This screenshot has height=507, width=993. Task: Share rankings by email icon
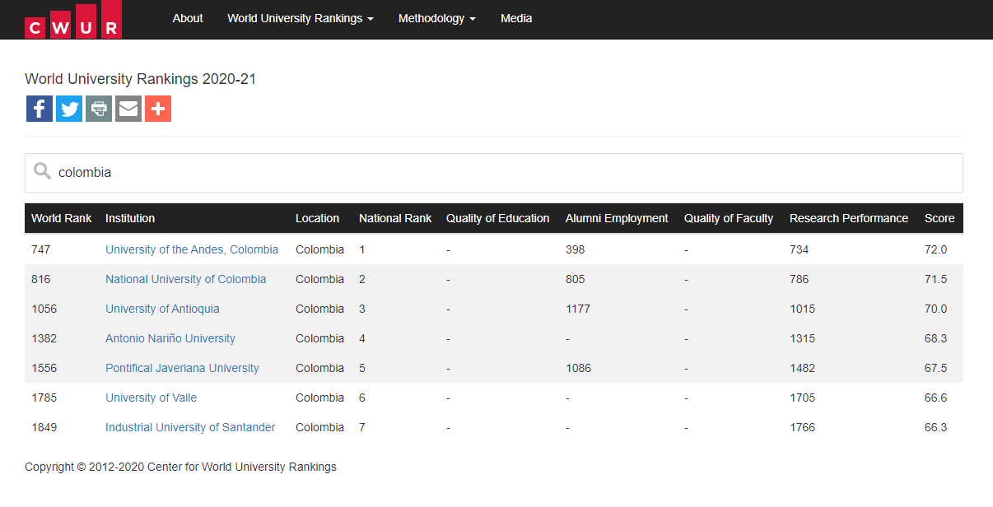pos(128,109)
